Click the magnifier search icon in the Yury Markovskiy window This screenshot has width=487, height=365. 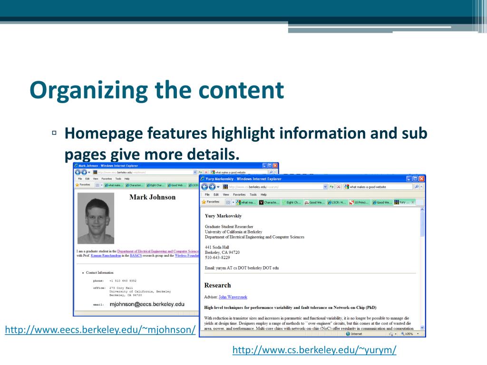[417, 187]
